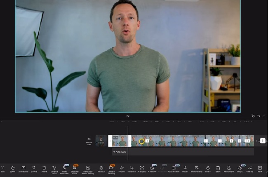Open the AI remove tool
268x177 pixels.
pos(152,169)
